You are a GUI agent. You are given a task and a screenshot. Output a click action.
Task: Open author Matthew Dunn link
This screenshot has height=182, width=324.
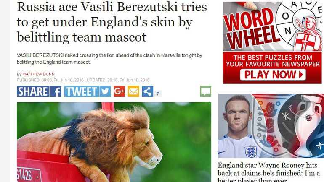click(x=38, y=74)
